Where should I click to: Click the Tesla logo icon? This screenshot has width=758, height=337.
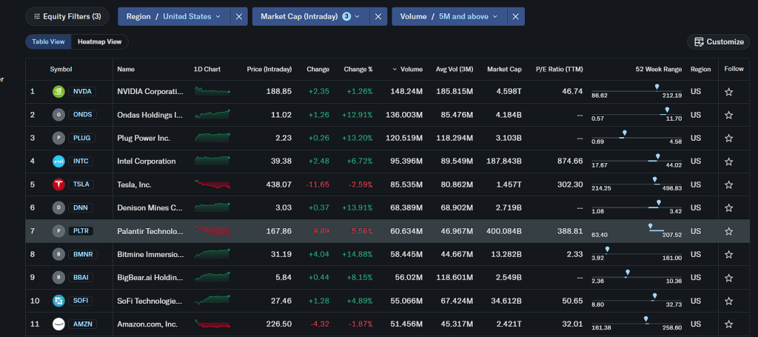pos(58,184)
